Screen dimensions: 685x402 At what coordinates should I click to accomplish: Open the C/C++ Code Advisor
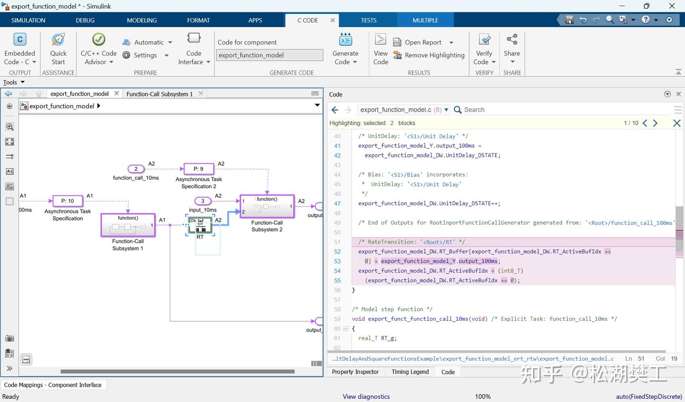(x=98, y=40)
